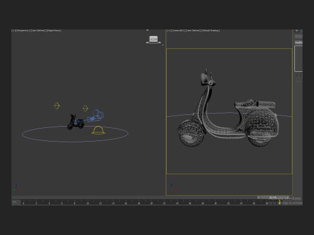Click the left viewport's [+] general menu

tap(13, 31)
